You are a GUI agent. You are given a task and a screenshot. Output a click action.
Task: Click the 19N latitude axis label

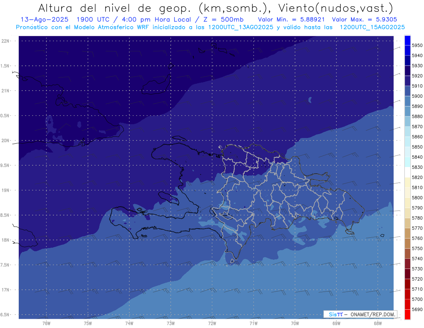pyautogui.click(x=6, y=190)
